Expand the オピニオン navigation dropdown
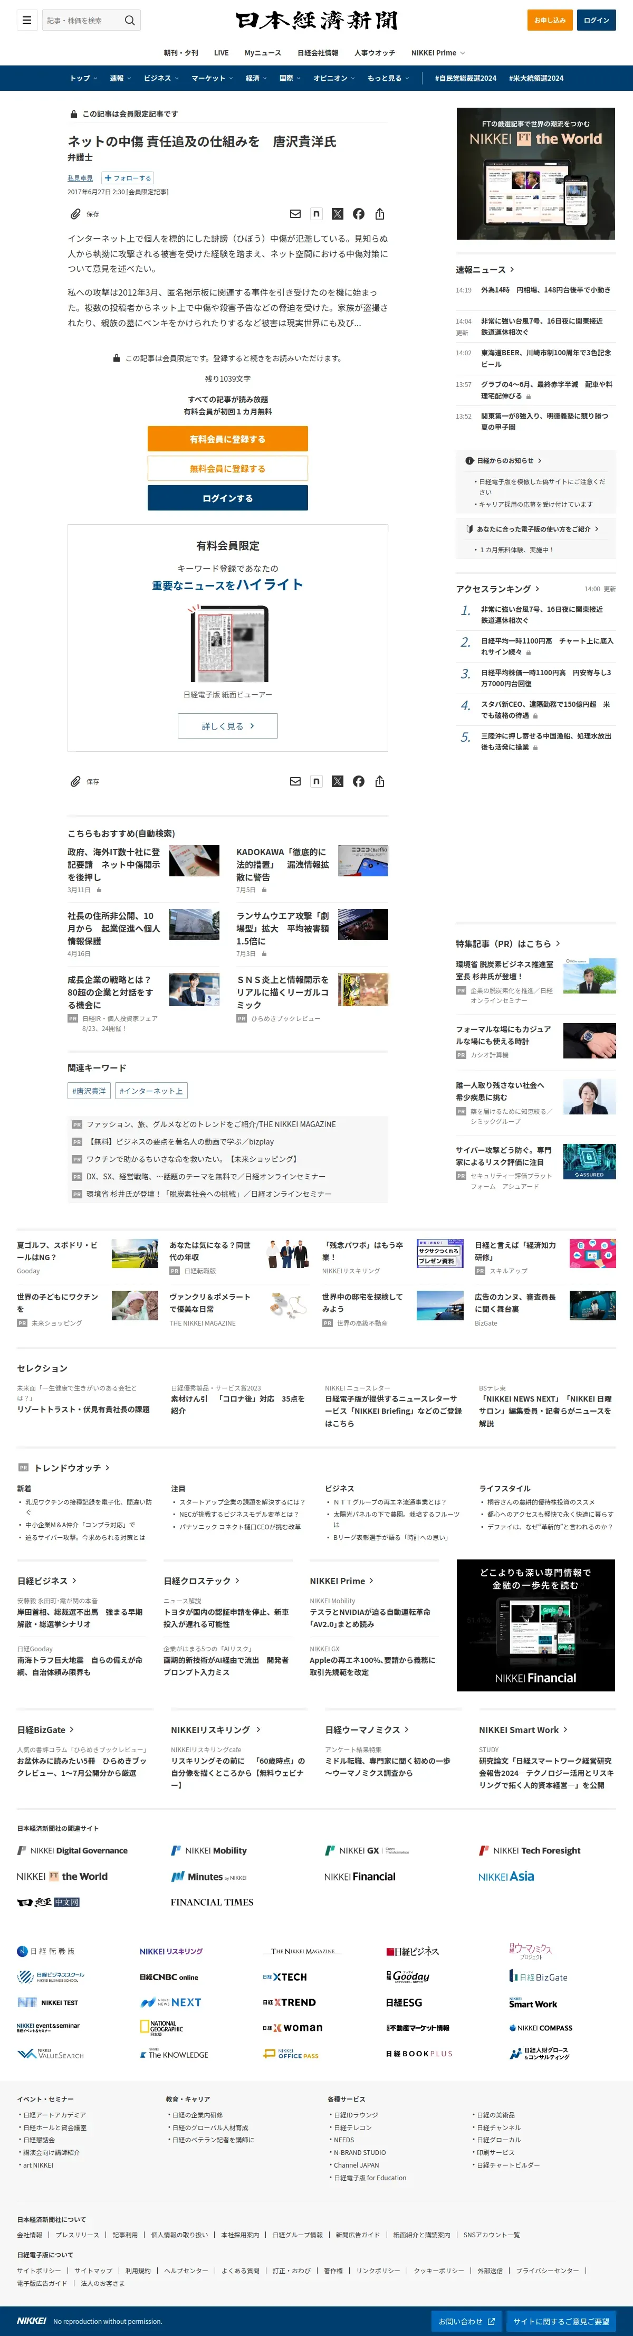Image resolution: width=633 pixels, height=2336 pixels. (x=334, y=78)
